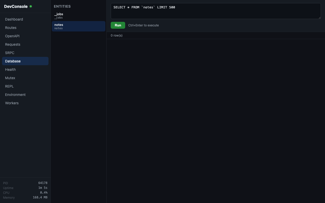325x203 pixels.
Task: Open the Health status page
Action: 10,70
